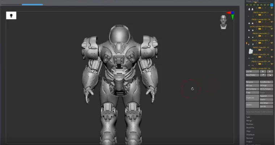275x145 pixels.
Task: Toggle eye icon under pm3d_cylinder3d1_8_copy3 name
Action: tap(272, 29)
